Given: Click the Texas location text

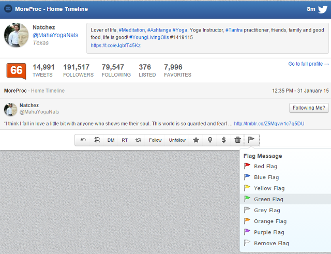Looking at the screenshot, I should pyautogui.click(x=41, y=43).
